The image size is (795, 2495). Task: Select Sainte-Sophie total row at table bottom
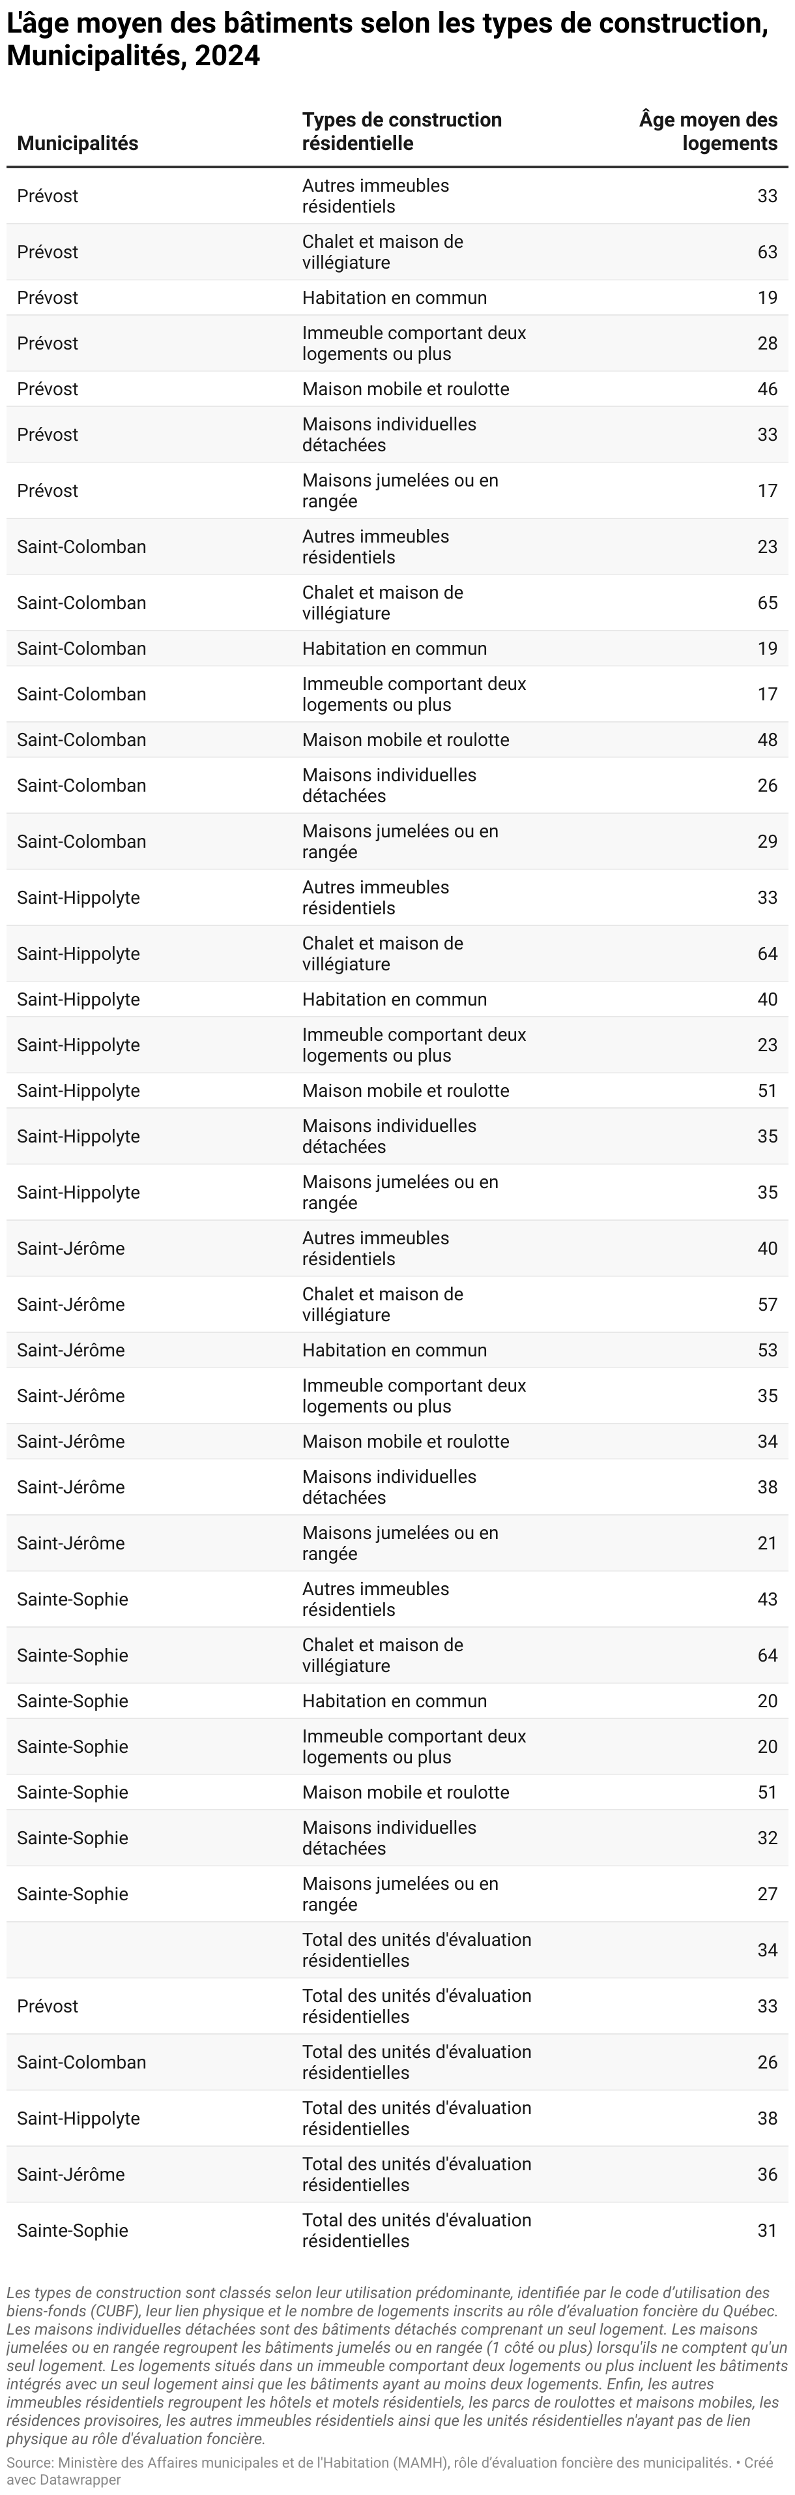point(397,2231)
